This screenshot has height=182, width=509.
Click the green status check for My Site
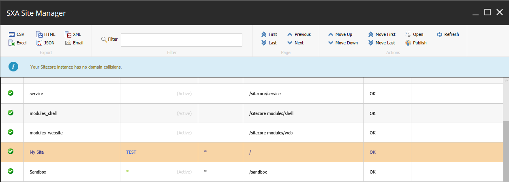tap(11, 152)
